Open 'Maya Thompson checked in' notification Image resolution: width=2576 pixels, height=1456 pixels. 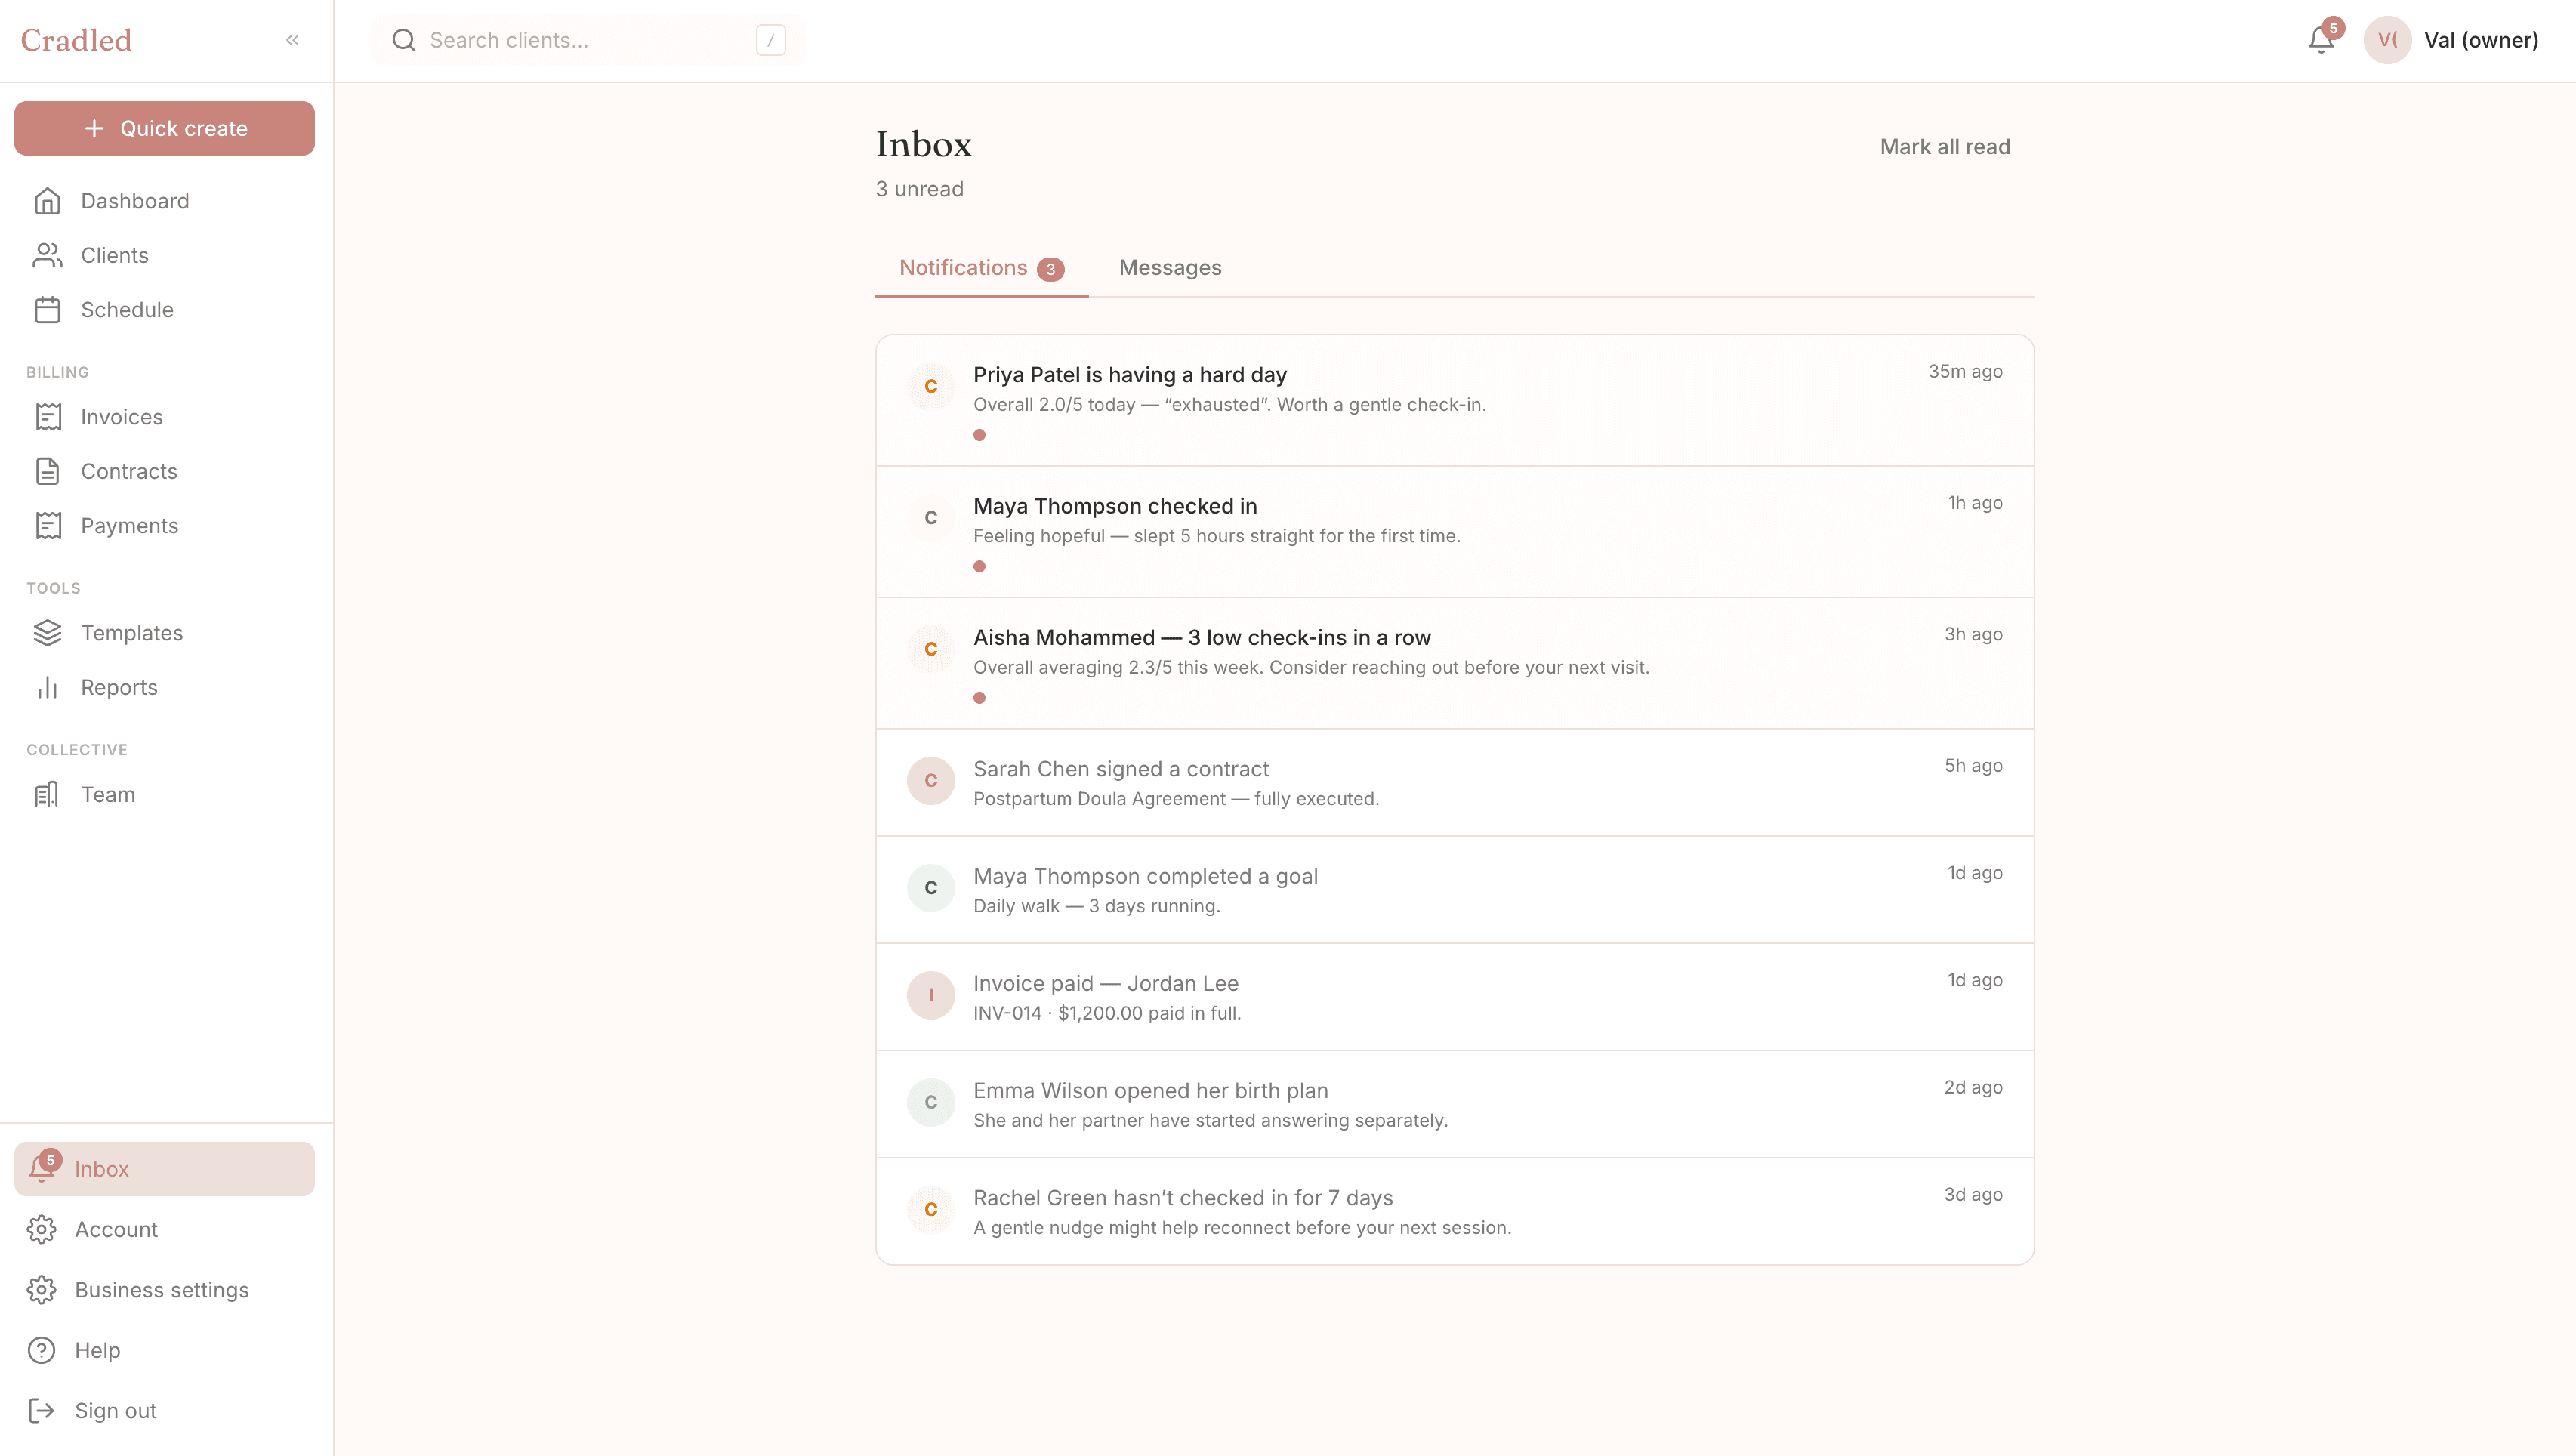tap(1455, 532)
